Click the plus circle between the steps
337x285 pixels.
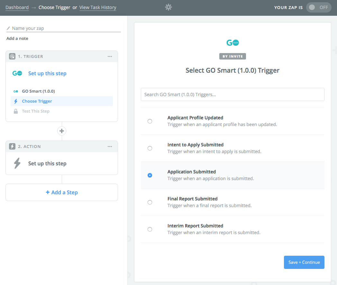point(62,131)
